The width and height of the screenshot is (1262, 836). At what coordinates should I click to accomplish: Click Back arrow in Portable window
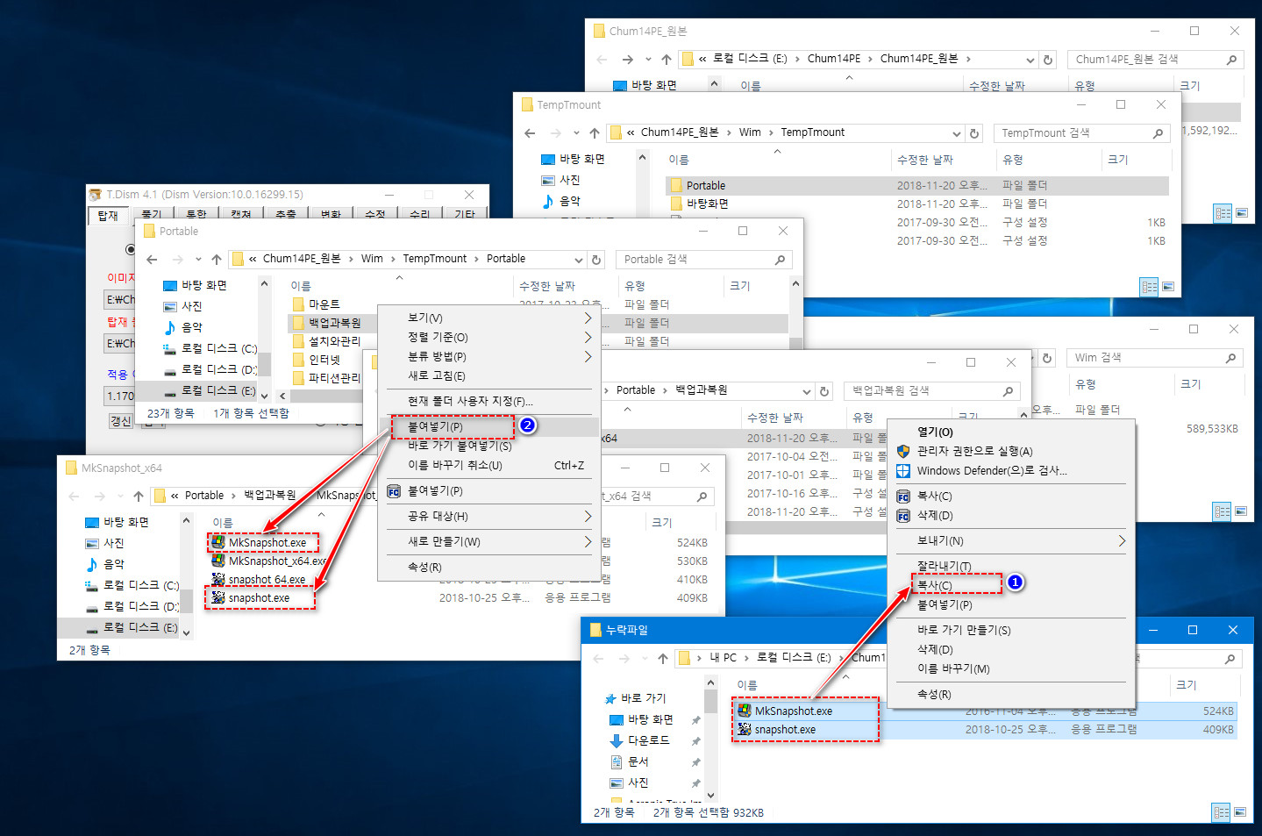(152, 260)
